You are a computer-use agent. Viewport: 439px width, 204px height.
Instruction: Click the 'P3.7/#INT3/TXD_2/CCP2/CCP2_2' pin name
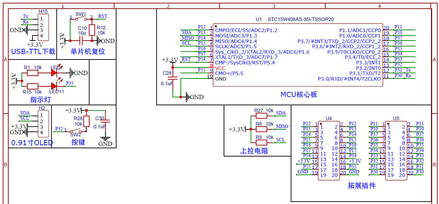tap(339, 41)
